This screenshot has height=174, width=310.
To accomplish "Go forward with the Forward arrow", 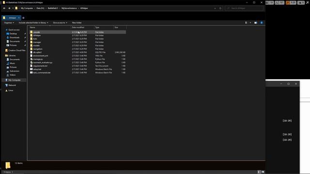I will coord(9,8).
